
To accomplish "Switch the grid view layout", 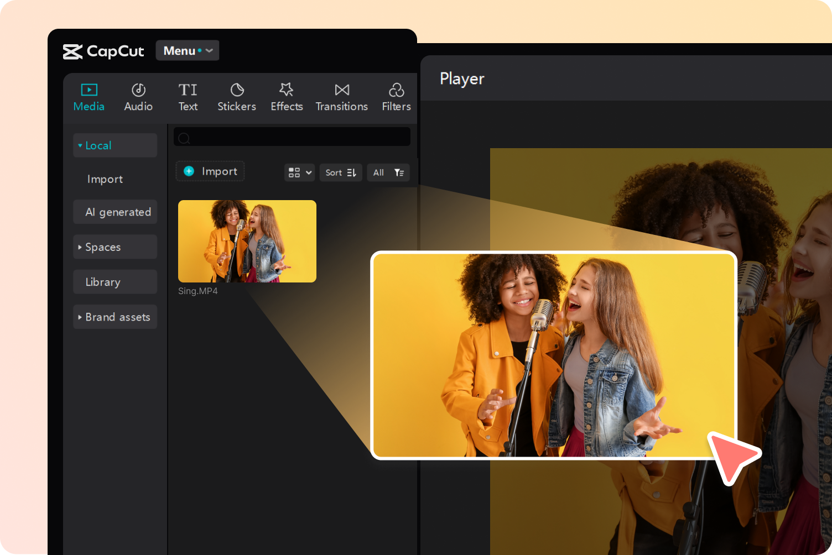I will pyautogui.click(x=299, y=172).
